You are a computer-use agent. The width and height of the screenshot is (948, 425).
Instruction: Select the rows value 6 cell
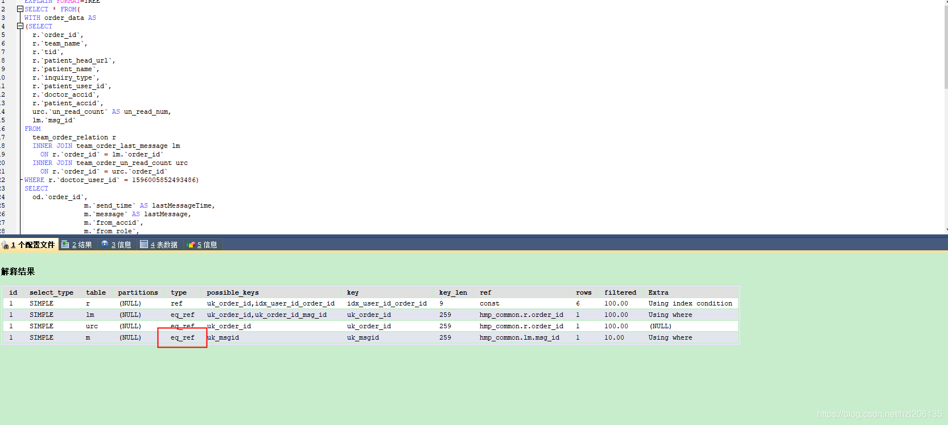[x=578, y=303]
